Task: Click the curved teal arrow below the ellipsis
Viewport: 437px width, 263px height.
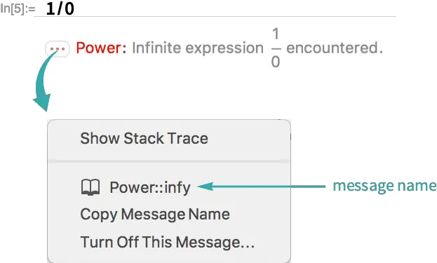Action: [x=45, y=81]
